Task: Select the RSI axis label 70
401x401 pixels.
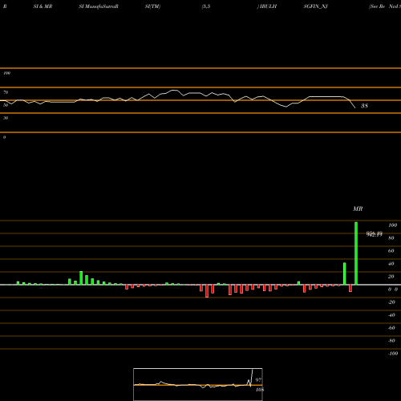Action: click(6, 92)
